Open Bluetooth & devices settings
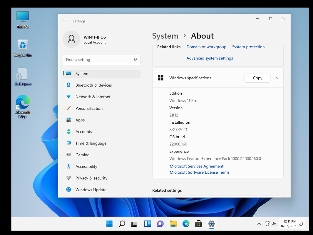313x235 pixels. [x=102, y=85]
